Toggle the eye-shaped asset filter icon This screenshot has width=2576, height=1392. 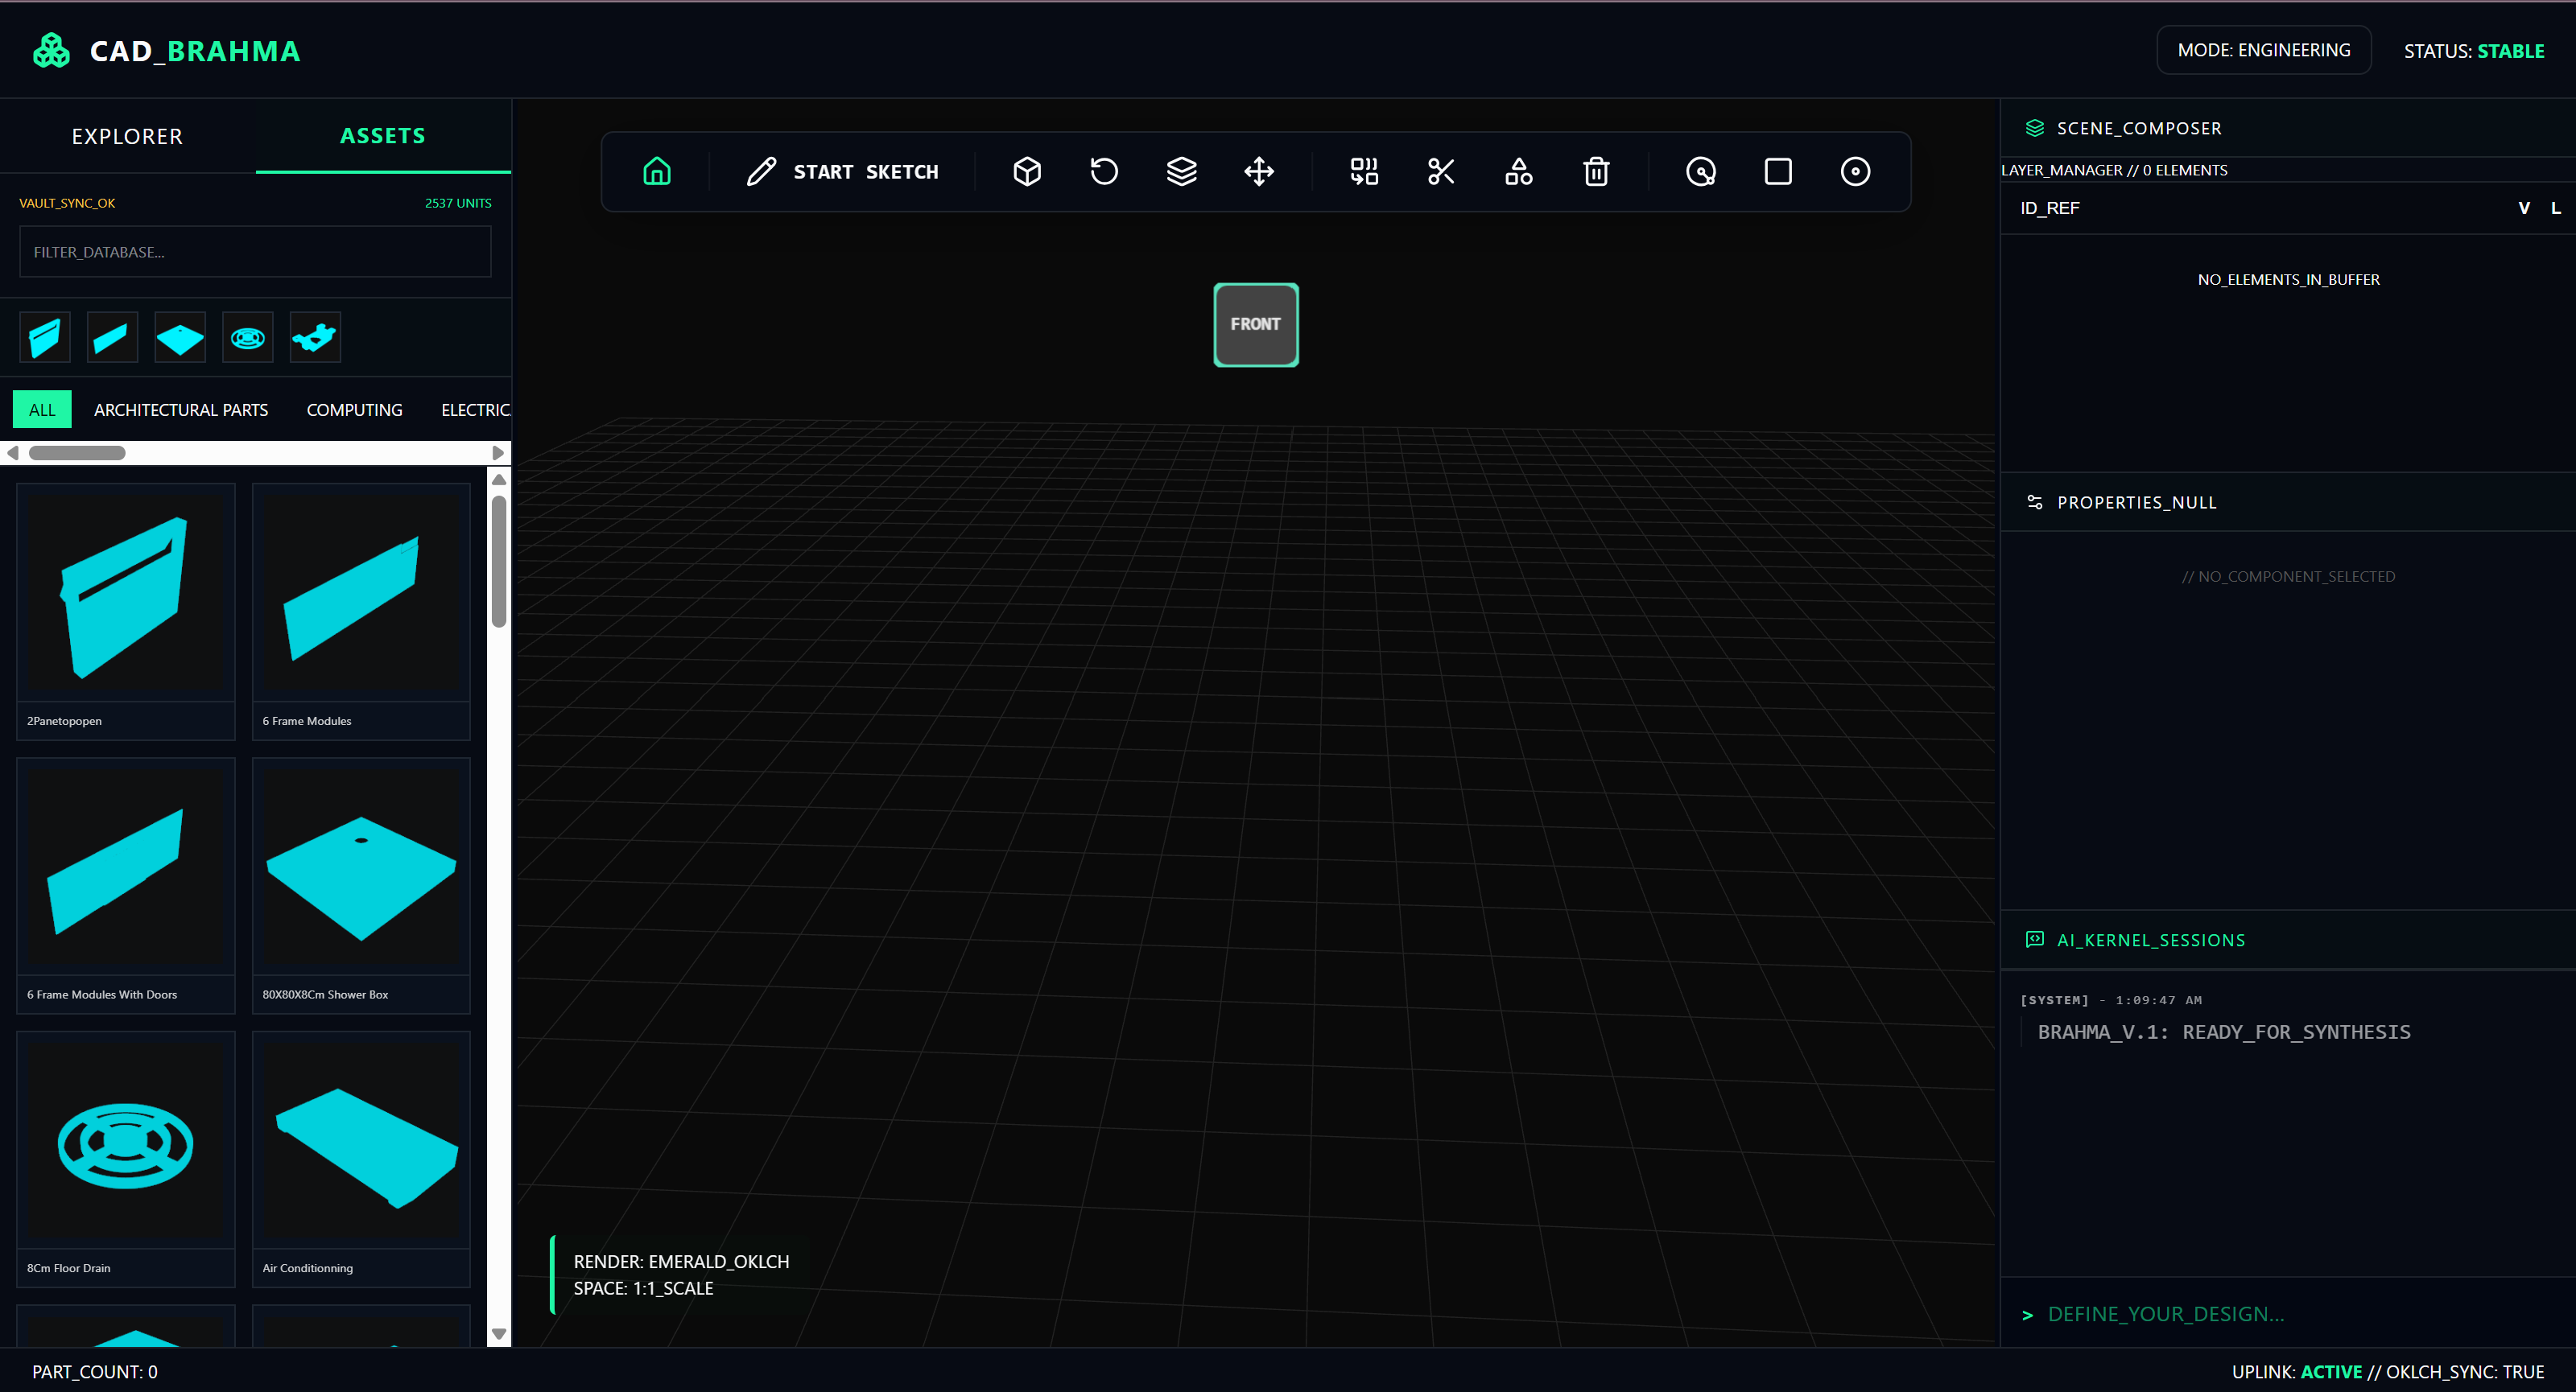tap(247, 337)
